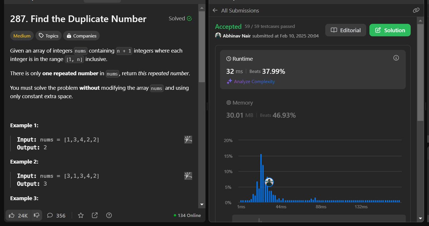Click the Abhinav Nair profile avatar
429x226 pixels.
218,36
